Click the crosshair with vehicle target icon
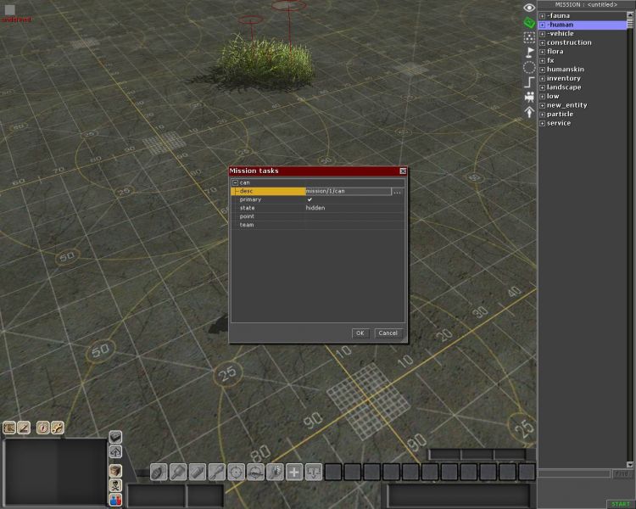Viewport: 636px width, 509px height. coord(255,473)
